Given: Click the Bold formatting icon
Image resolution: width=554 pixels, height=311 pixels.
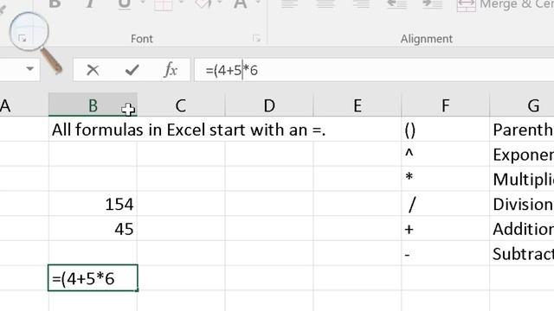Looking at the screenshot, I should (55, 3).
